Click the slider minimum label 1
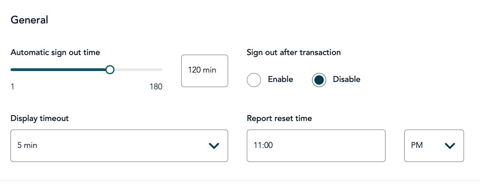The image size is (480, 185). [x=12, y=87]
